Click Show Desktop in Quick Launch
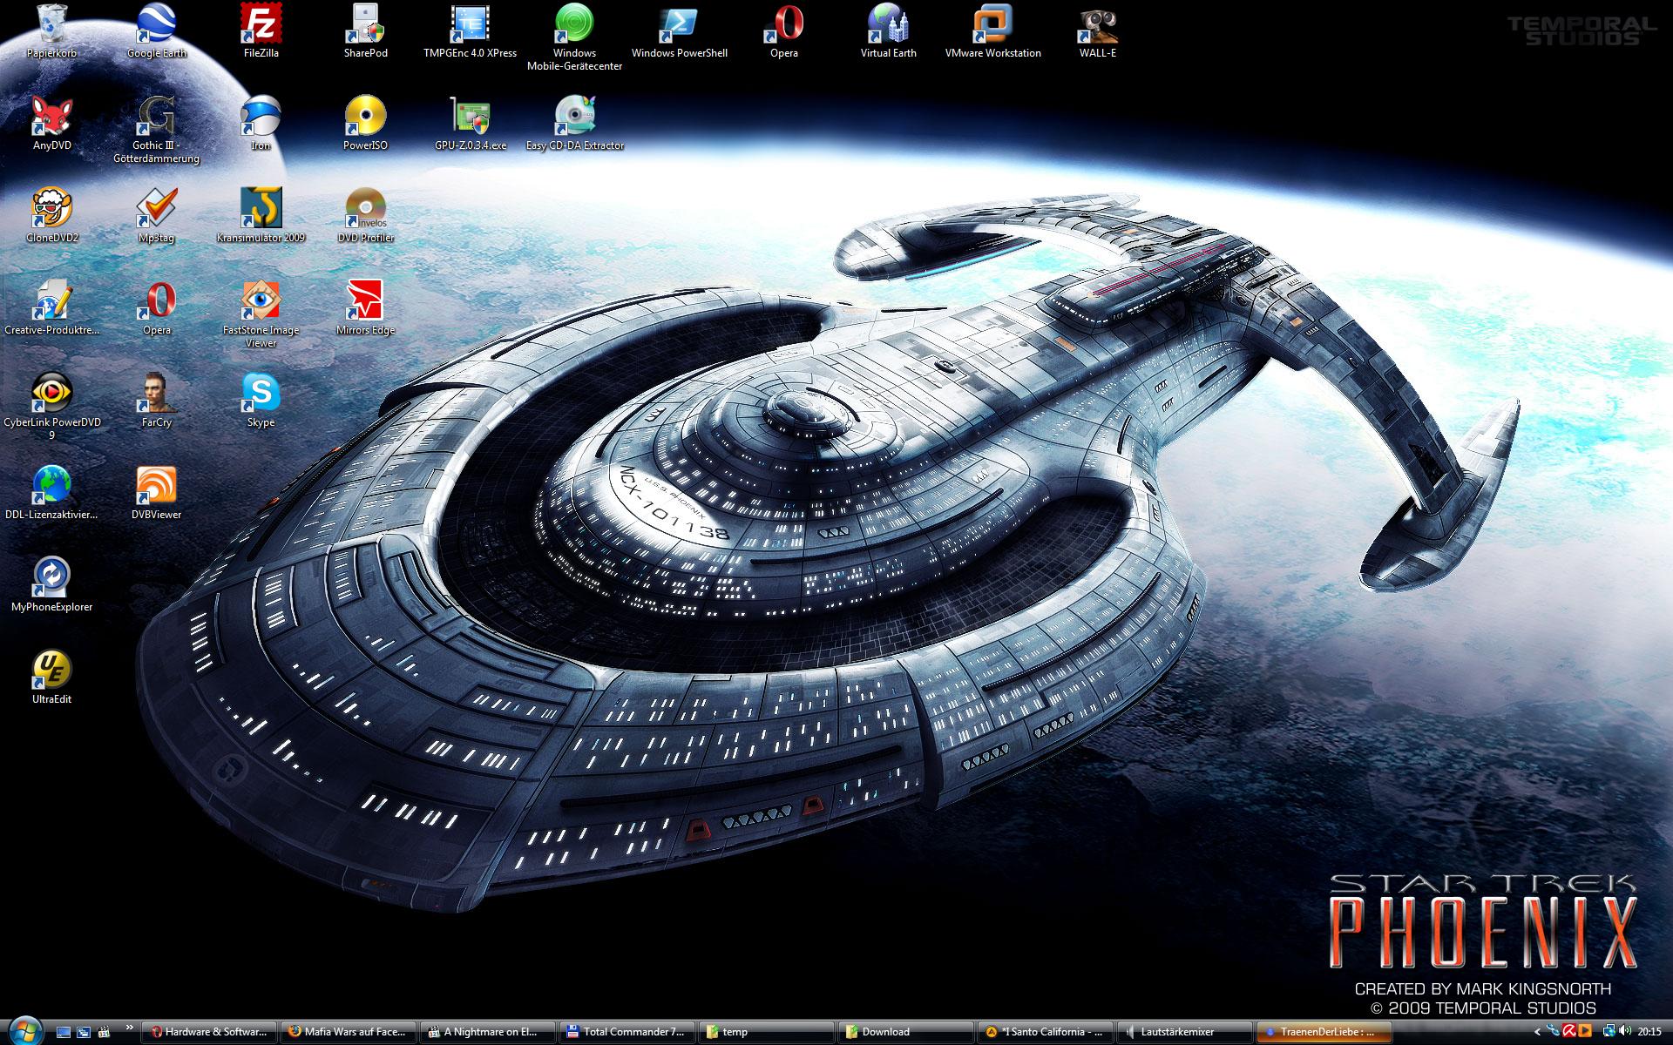This screenshot has height=1045, width=1673. [x=63, y=1032]
